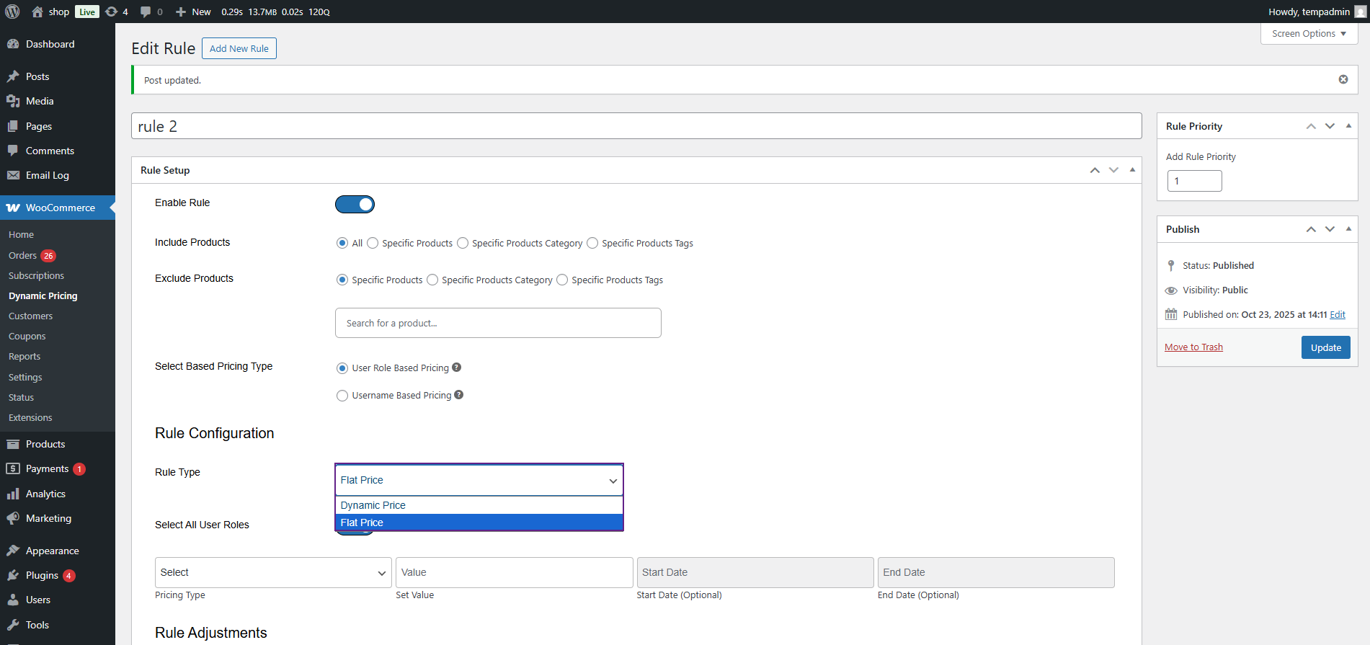Image resolution: width=1370 pixels, height=645 pixels.
Task: Click help icon next to User Role Based Pricing
Action: click(x=456, y=368)
